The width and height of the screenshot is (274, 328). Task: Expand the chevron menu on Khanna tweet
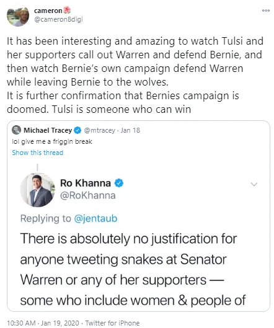254,184
